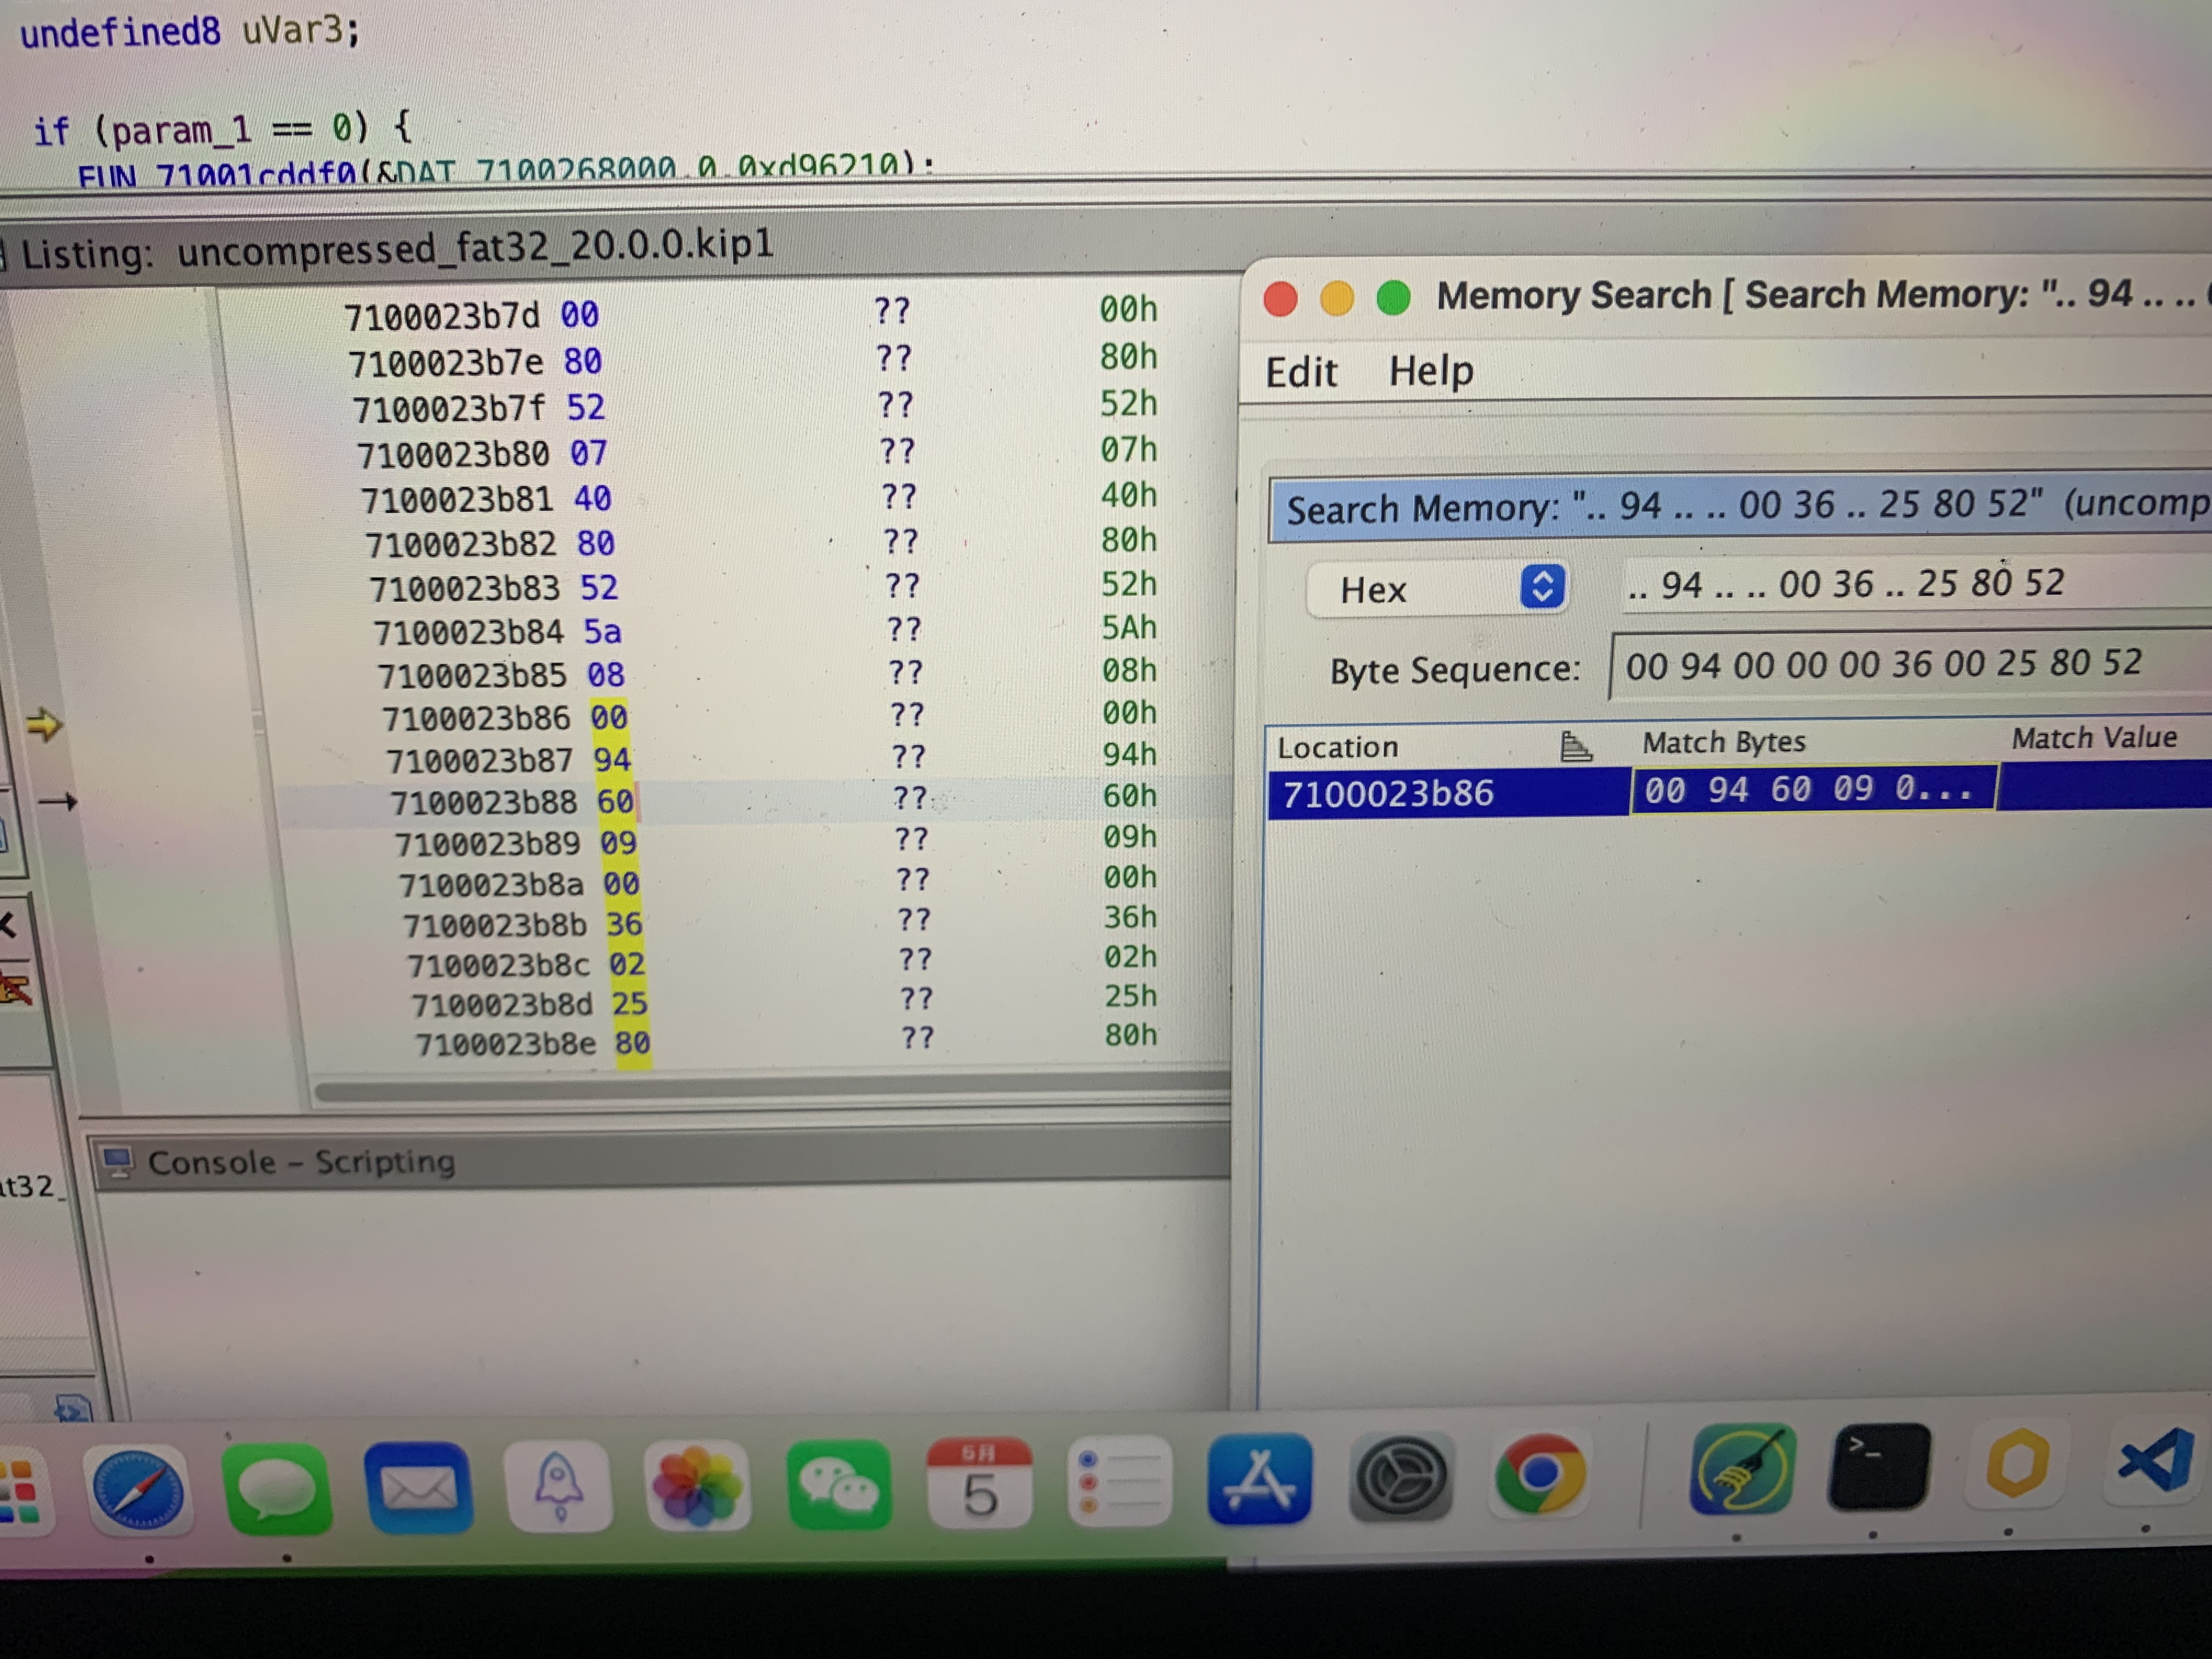Image resolution: width=2212 pixels, height=1659 pixels.
Task: Select address 7100023b85 in the Listing
Action: click(x=473, y=676)
